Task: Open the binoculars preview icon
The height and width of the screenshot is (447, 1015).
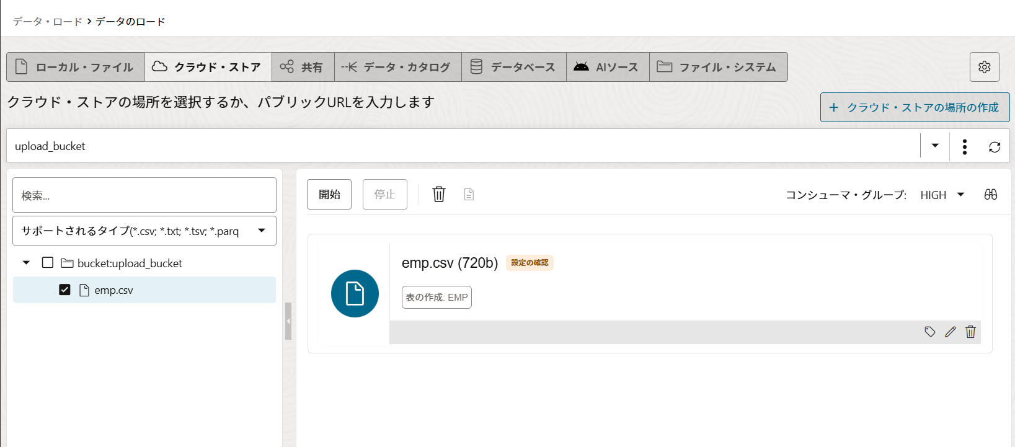Action: pyautogui.click(x=991, y=195)
